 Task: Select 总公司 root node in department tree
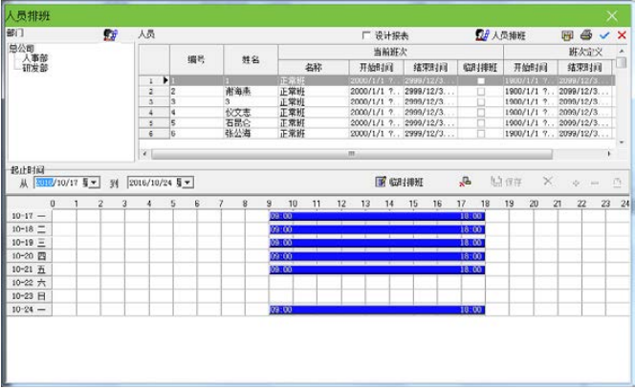point(21,47)
